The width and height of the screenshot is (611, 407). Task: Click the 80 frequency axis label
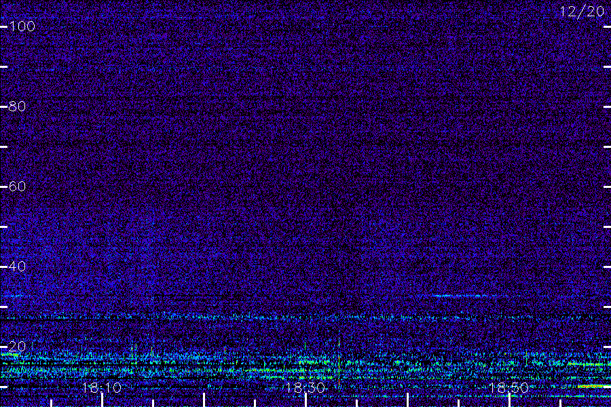click(x=17, y=106)
